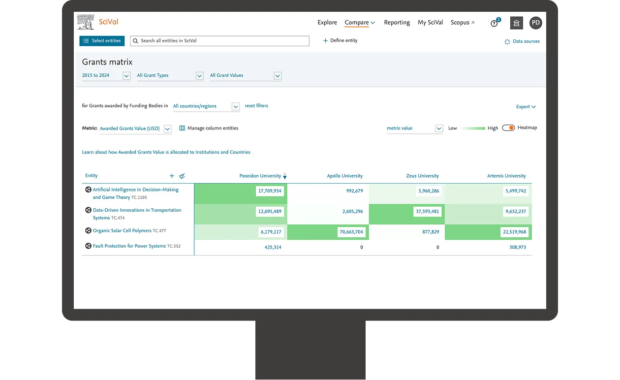
Task: Click the refresh icon beside Data sources
Action: pos(506,41)
